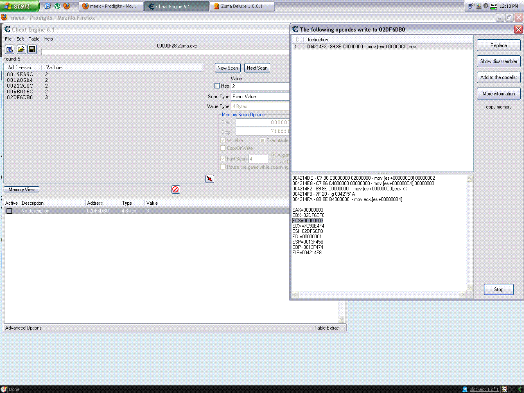Click Table Extras at bottom
Screen dimensions: 524x393
tap(327, 328)
